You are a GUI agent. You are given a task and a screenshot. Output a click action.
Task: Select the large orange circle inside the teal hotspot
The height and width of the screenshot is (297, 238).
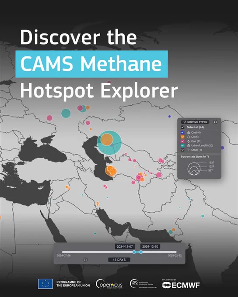(107, 139)
